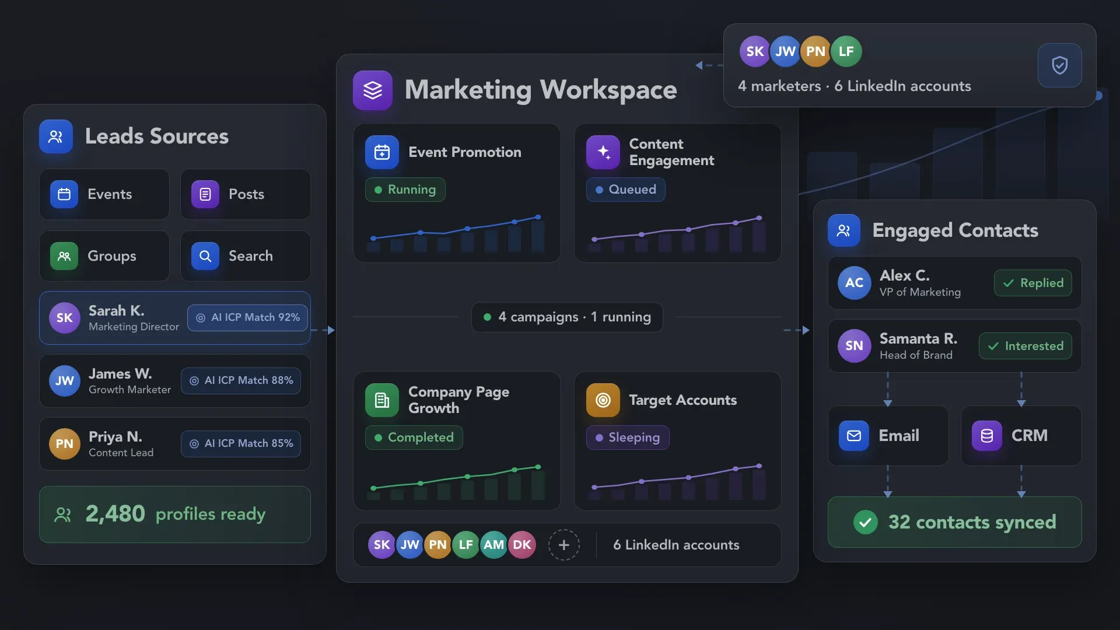Select James W. avatar in leads list
Viewport: 1120px width, 630px height.
tap(65, 381)
